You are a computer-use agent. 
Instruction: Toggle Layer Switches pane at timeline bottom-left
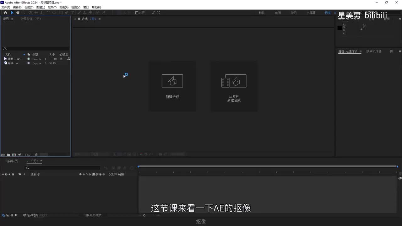[x=3, y=215]
